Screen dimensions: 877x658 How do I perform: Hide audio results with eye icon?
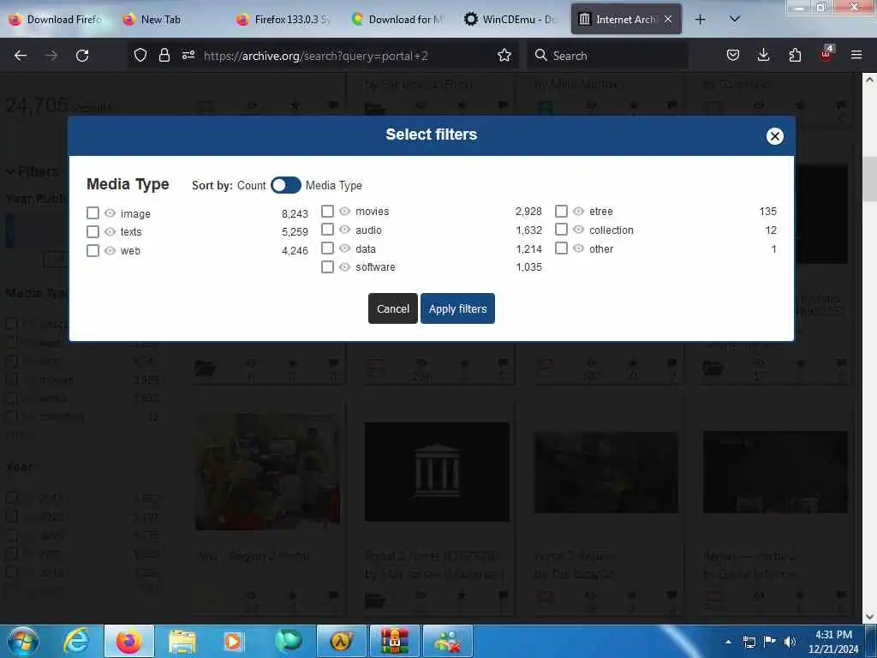coord(345,230)
